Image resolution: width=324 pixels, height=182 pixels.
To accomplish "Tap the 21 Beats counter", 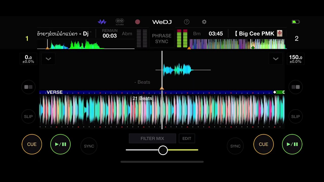I will pos(142,98).
